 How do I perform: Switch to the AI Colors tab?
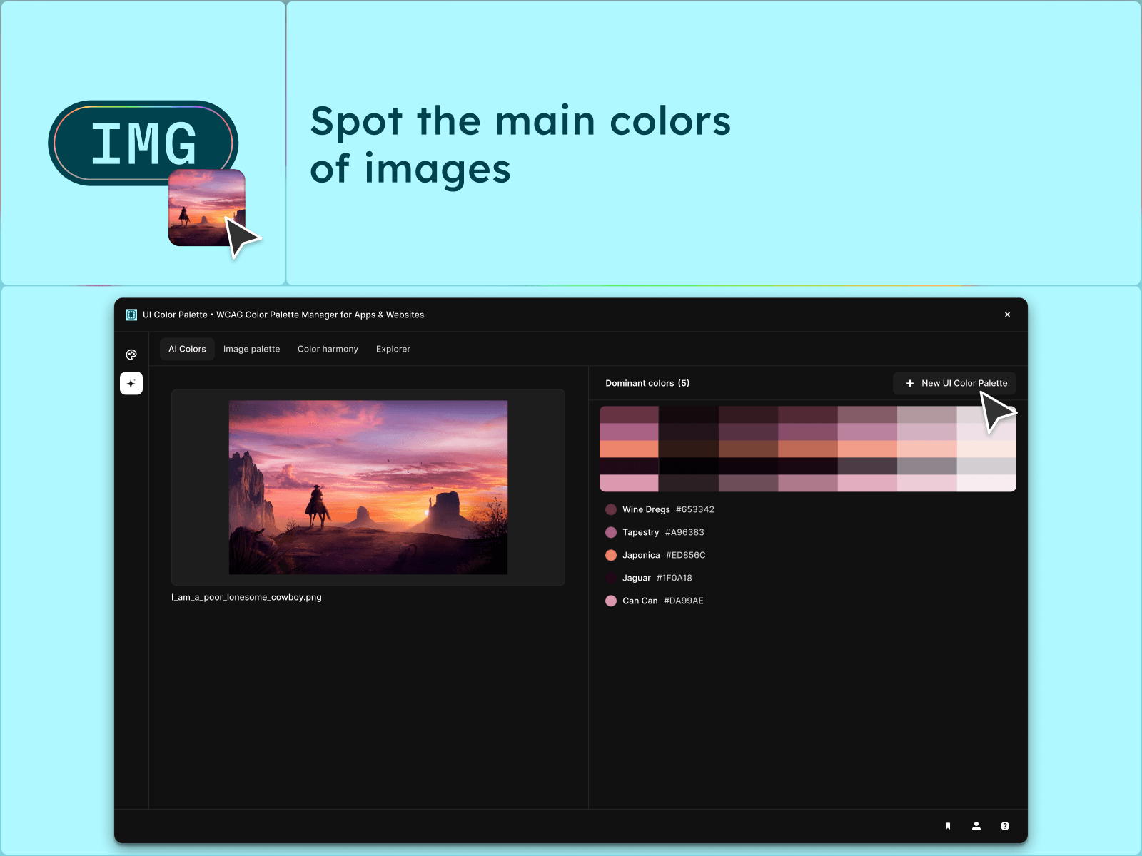click(x=187, y=349)
